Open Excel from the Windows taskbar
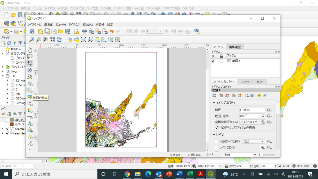 tap(190, 174)
